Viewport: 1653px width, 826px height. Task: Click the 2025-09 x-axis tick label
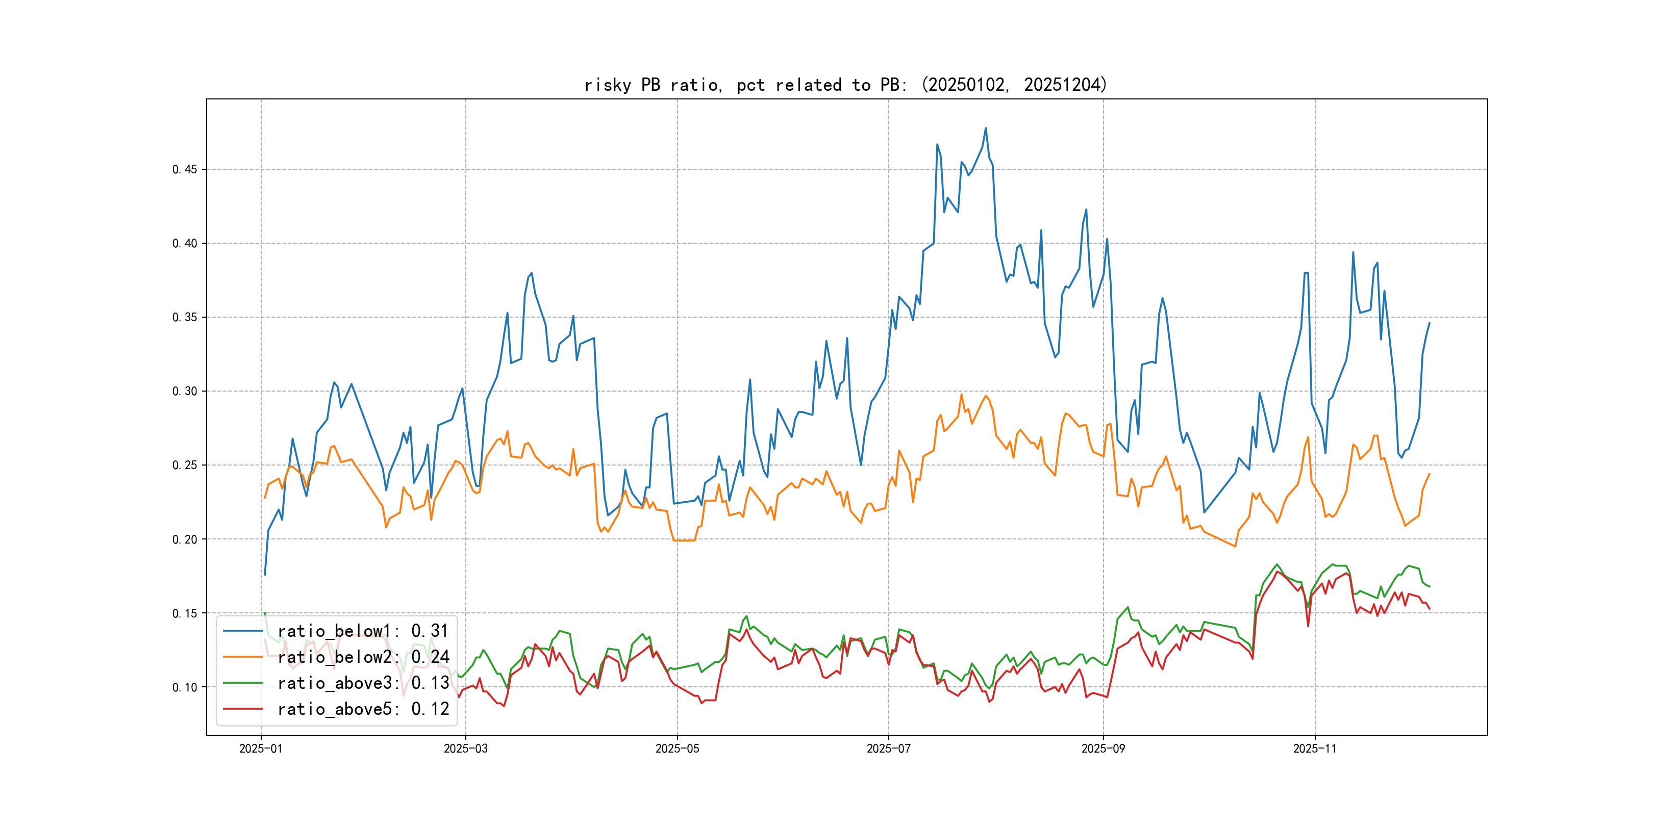tap(1103, 749)
